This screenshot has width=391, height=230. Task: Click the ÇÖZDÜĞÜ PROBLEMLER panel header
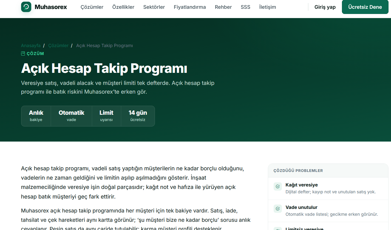pos(328,171)
